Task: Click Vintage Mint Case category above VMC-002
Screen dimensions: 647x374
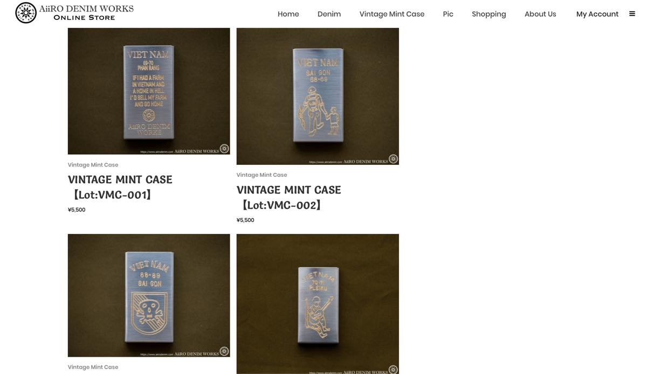Action: [x=261, y=175]
